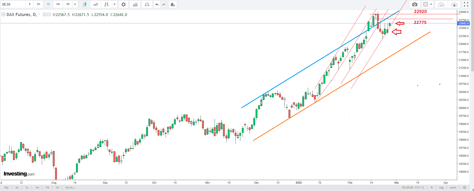Collapse the DAX Futures legend box
Image resolution: width=474 pixels, height=191 pixels.
click(3, 14)
